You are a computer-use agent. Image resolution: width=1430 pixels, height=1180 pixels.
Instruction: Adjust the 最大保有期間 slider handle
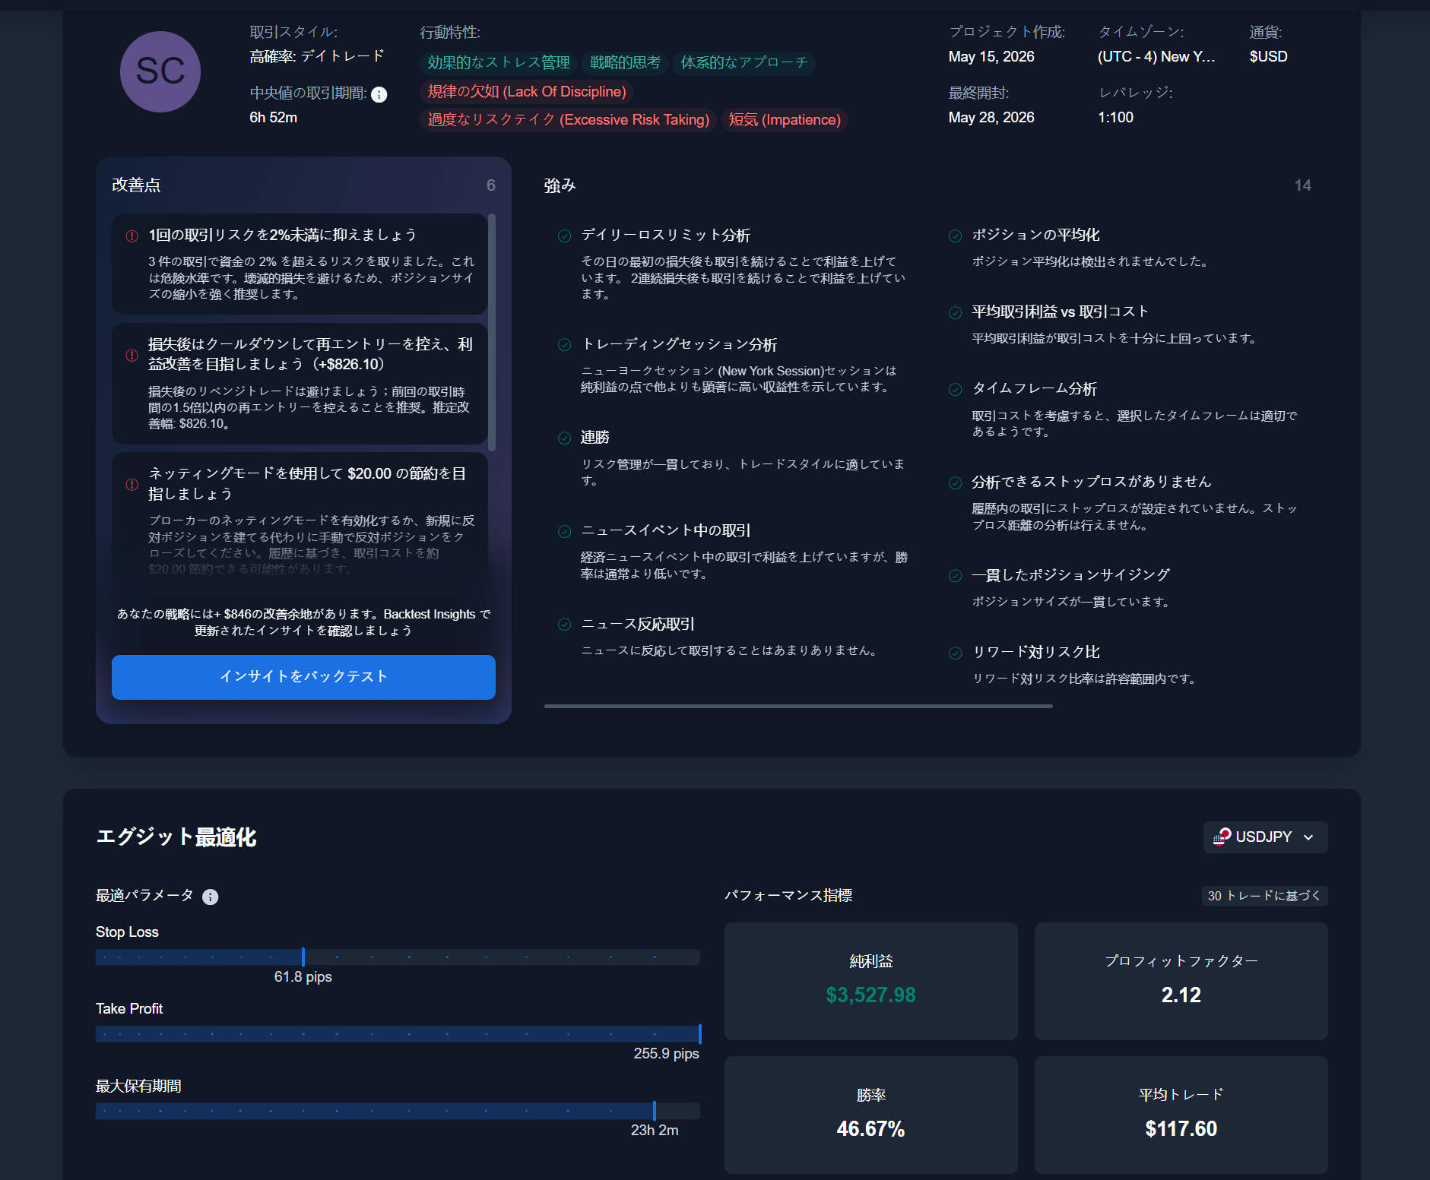[654, 1111]
